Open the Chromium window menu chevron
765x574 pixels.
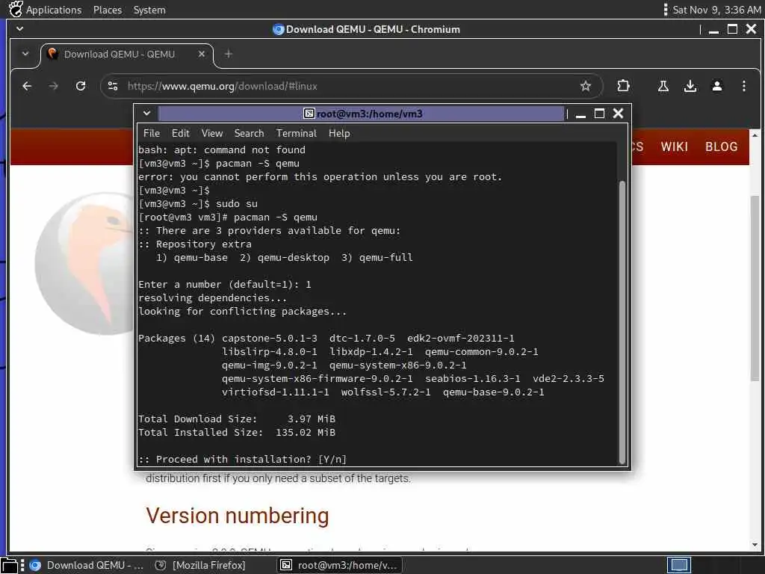pos(20,29)
